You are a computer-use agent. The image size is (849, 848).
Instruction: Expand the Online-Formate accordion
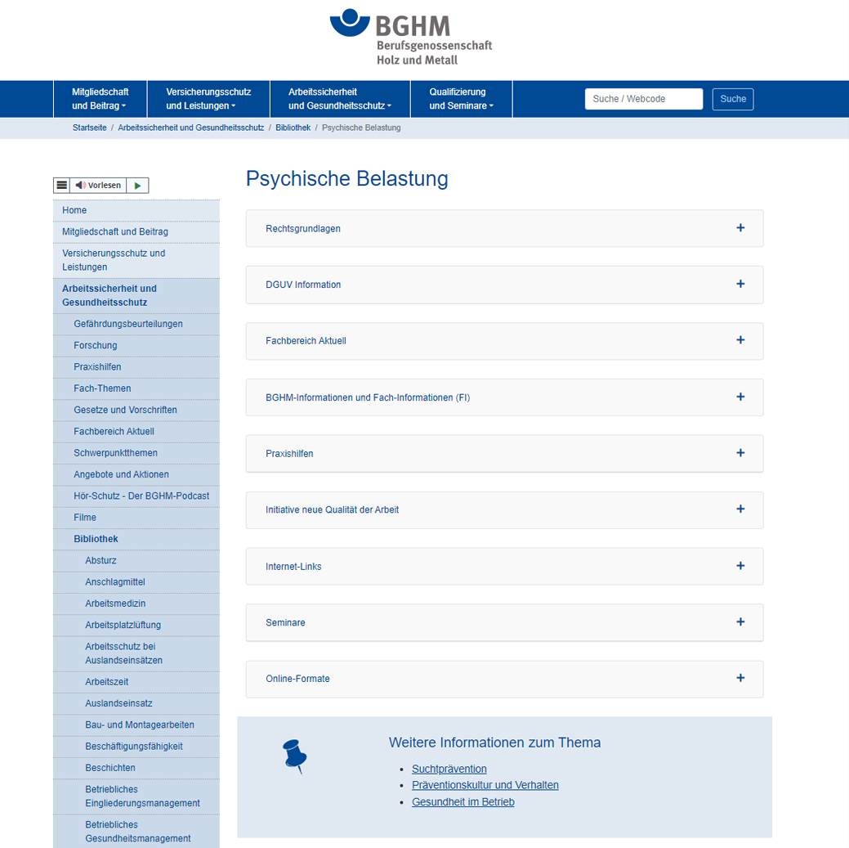504,679
